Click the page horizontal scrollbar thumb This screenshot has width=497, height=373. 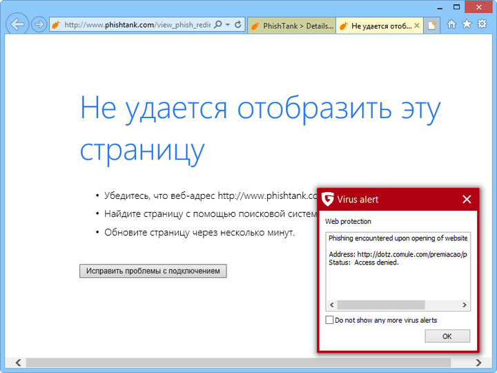(x=238, y=362)
